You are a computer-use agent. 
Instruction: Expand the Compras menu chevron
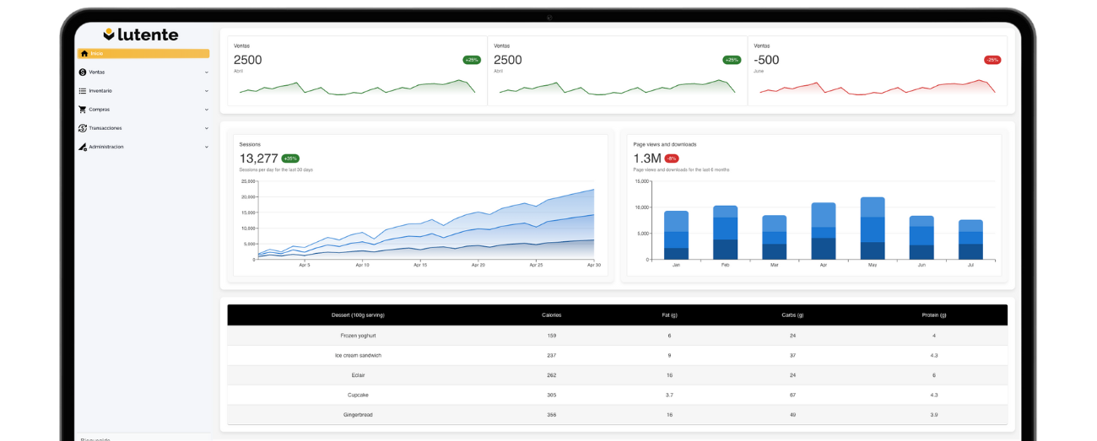point(207,109)
